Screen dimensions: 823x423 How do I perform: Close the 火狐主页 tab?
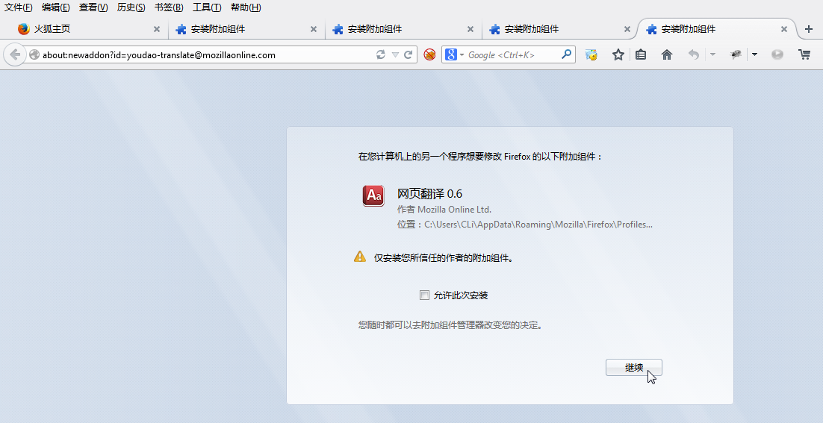156,29
